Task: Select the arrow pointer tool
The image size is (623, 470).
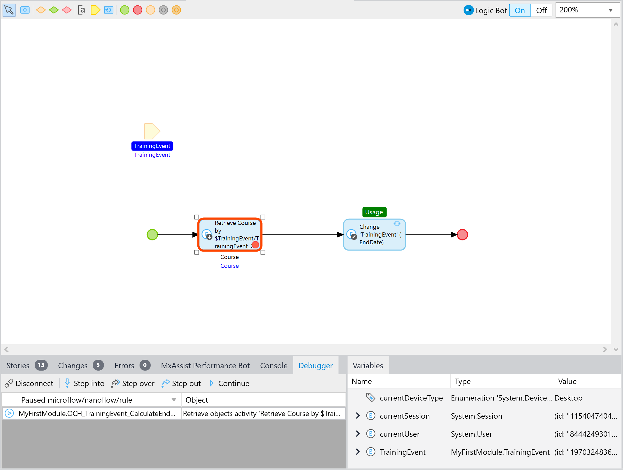Action: pyautogui.click(x=9, y=10)
